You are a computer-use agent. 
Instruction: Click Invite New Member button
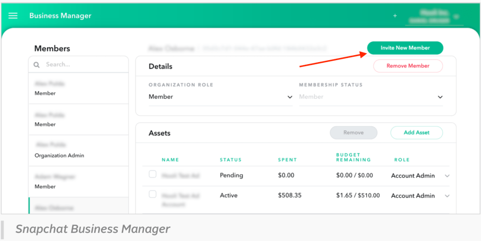[x=405, y=48]
